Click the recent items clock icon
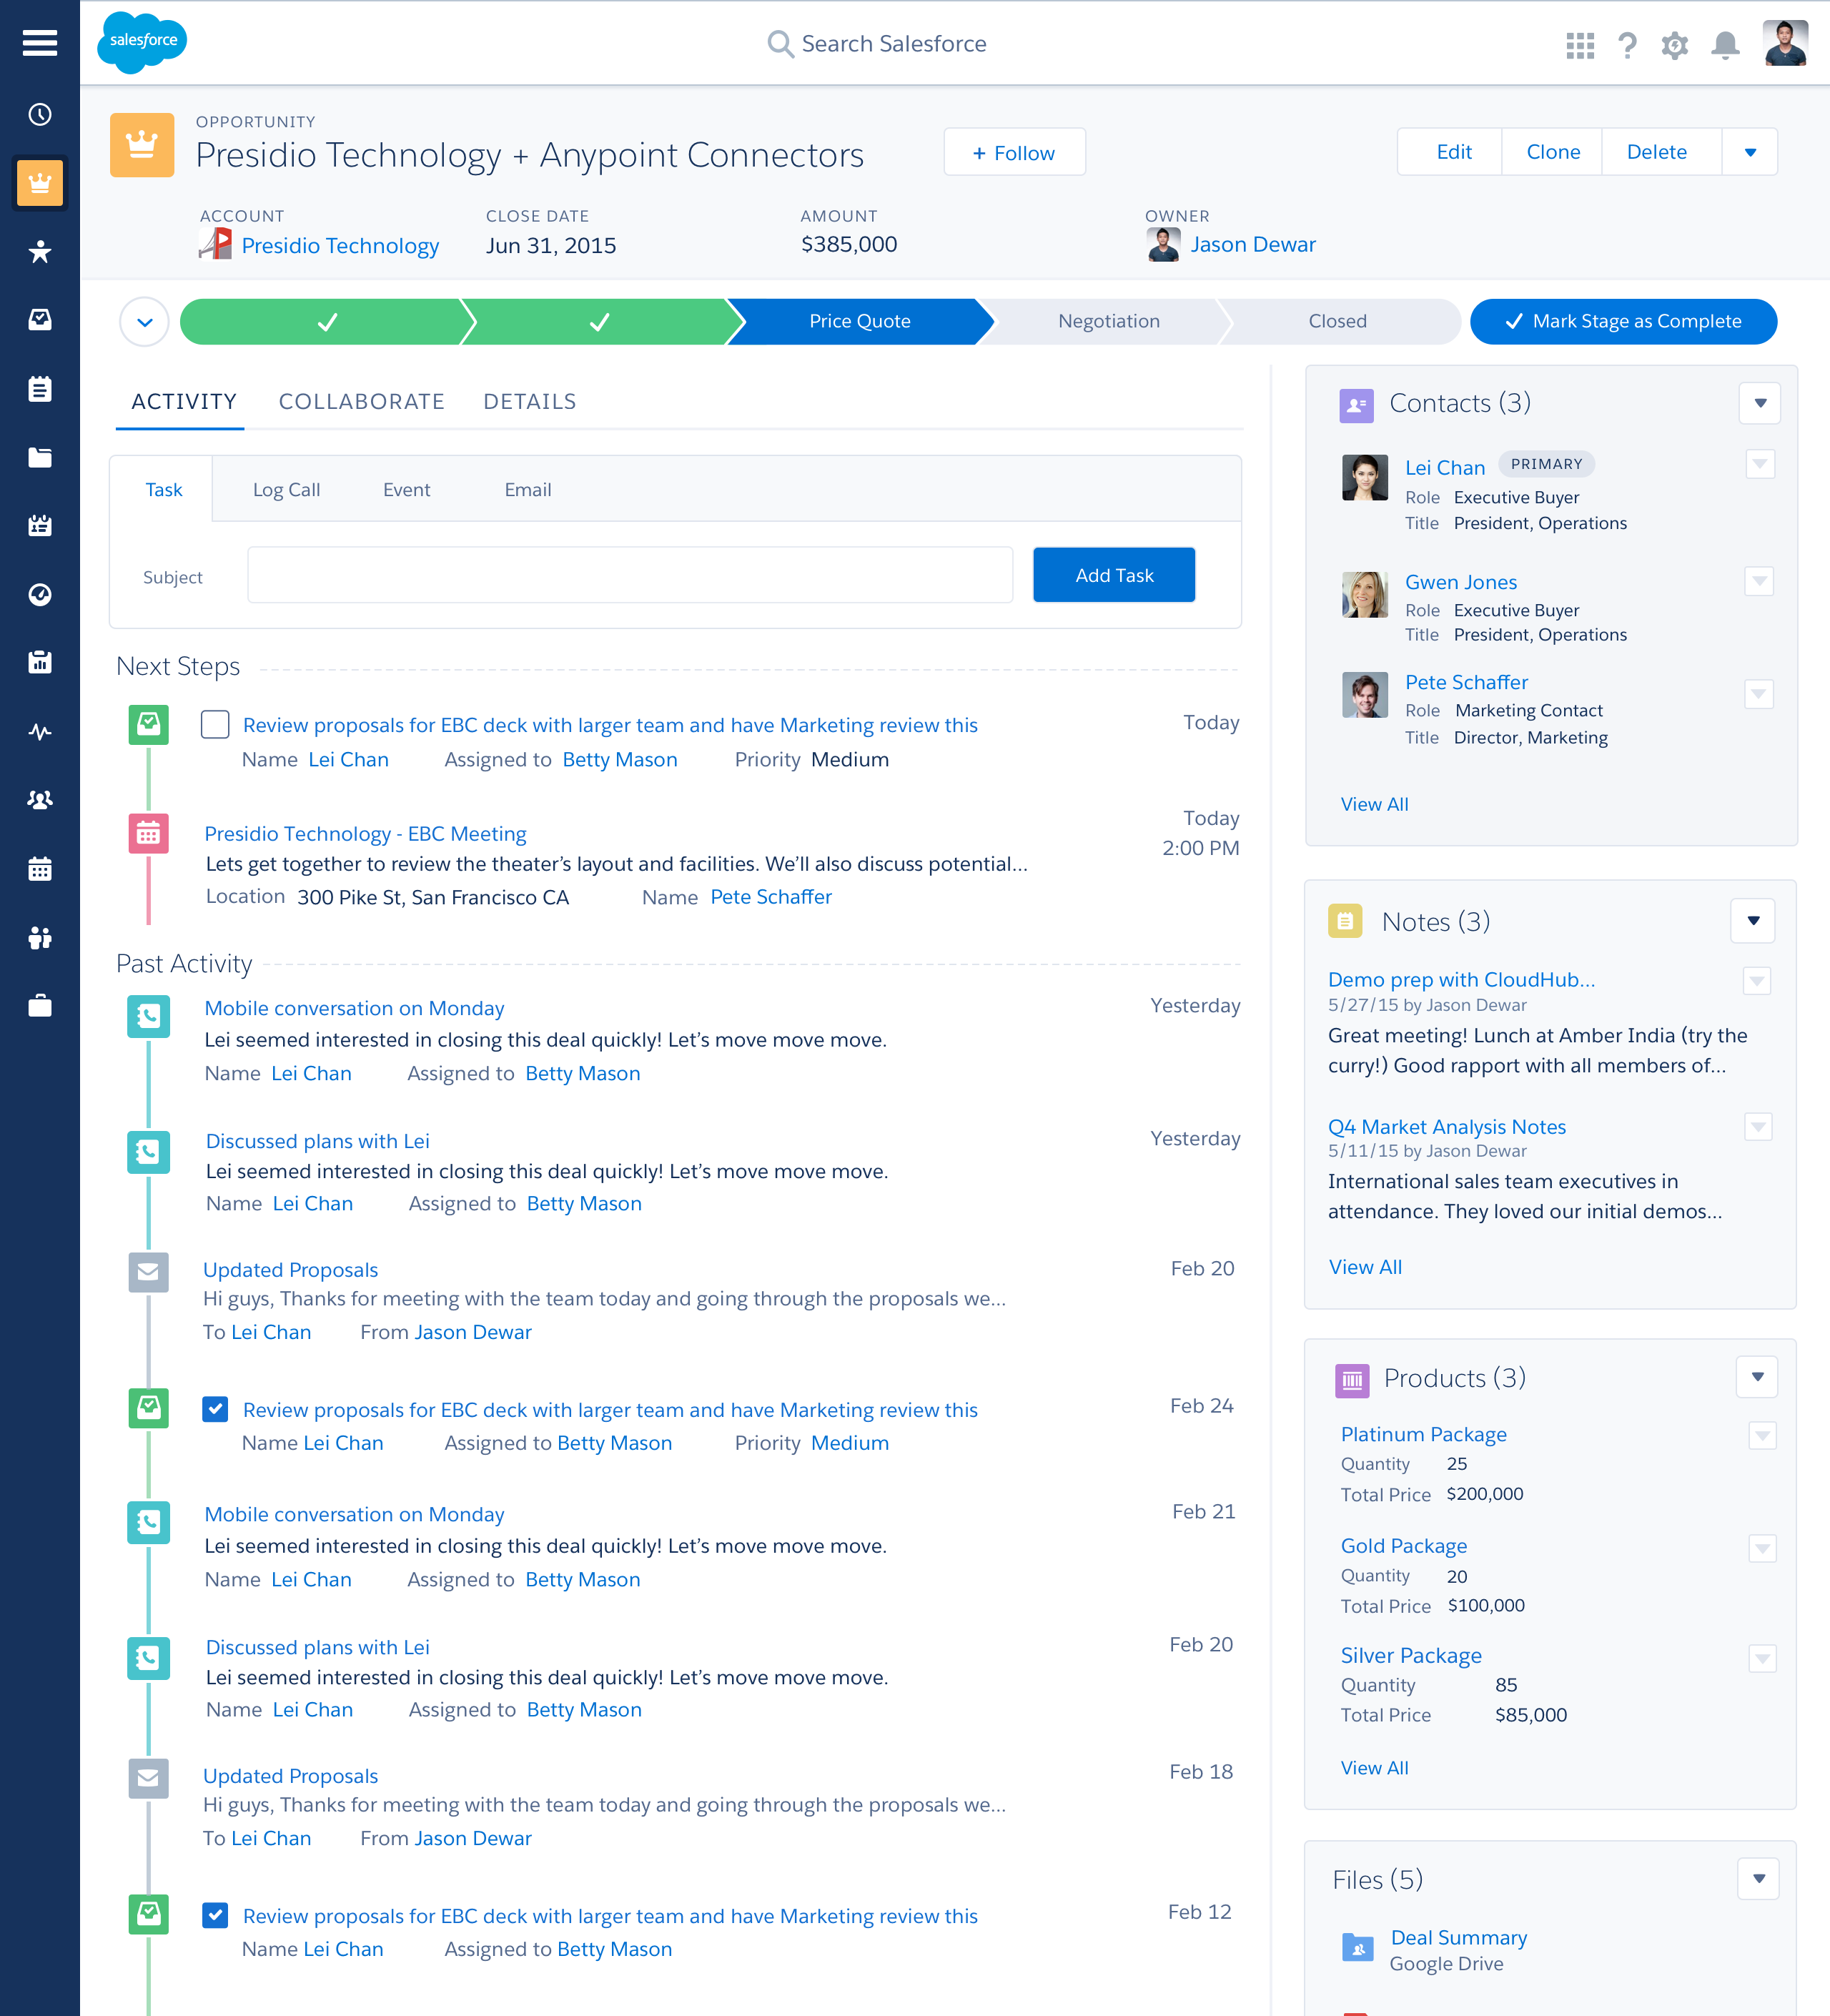Screen dimensions: 1830x2016 pos(40,115)
